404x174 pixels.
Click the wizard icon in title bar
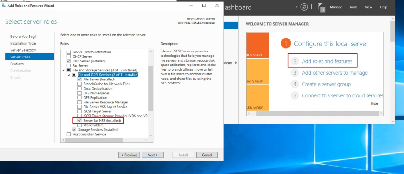pos(4,6)
